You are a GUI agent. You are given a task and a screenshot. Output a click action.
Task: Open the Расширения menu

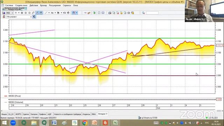(x=55, y=6)
